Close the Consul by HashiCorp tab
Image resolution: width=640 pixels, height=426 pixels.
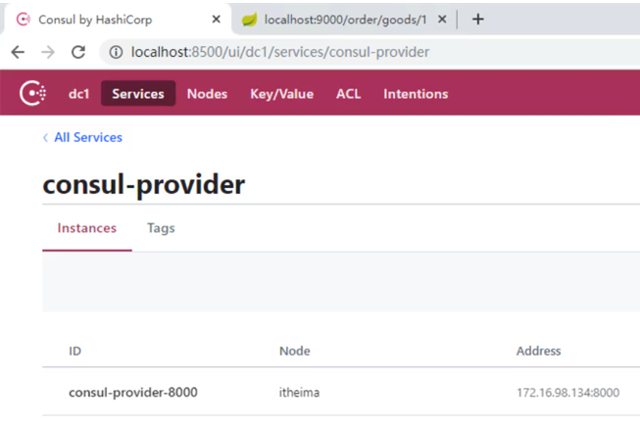tap(217, 20)
